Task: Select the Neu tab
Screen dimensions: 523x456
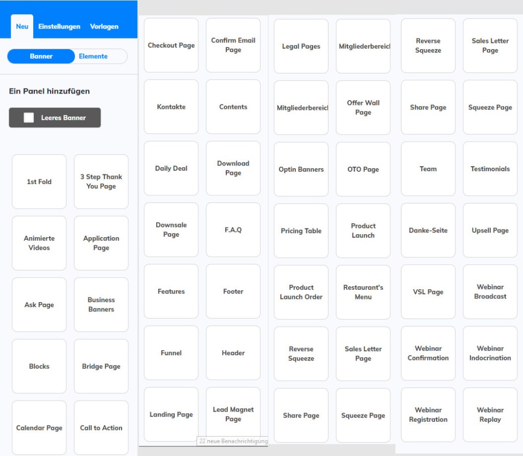Action: click(22, 27)
